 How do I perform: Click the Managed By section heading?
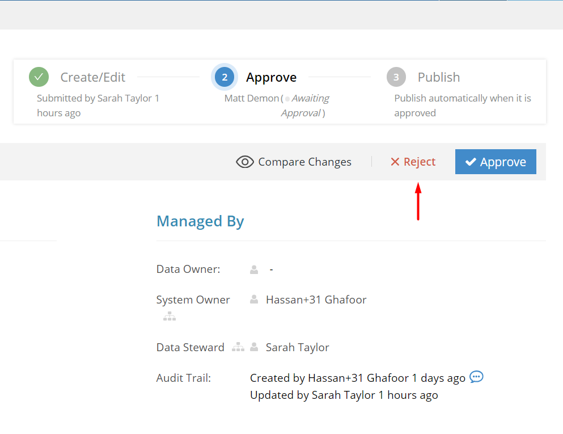point(200,221)
